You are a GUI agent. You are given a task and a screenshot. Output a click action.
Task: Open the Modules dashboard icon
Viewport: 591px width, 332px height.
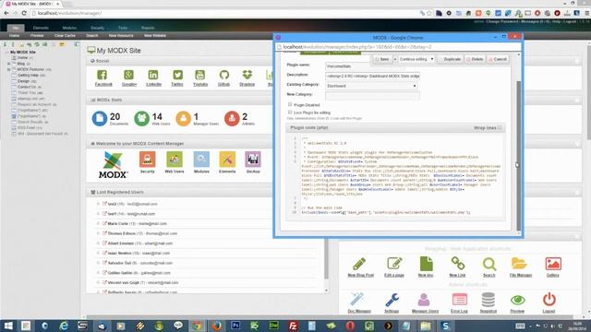coord(201,160)
